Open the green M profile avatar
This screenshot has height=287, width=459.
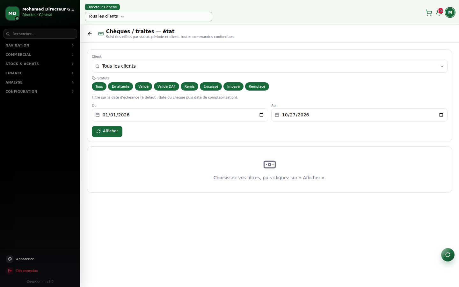pos(450,12)
